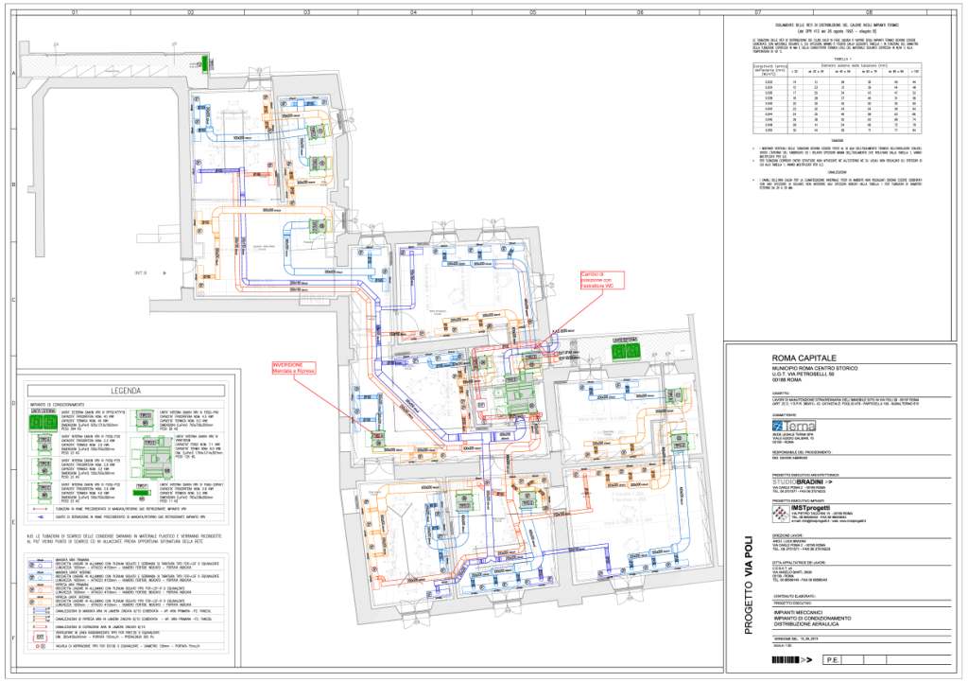
Task: Click the green outdoor unit right of plan
Action: click(x=627, y=349)
